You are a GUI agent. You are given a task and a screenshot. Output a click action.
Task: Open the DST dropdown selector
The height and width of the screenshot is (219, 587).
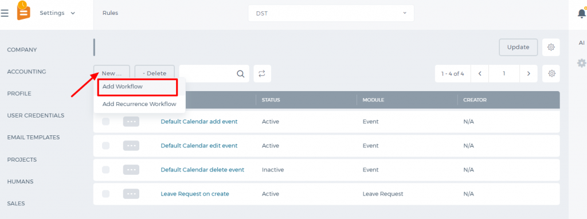click(331, 13)
